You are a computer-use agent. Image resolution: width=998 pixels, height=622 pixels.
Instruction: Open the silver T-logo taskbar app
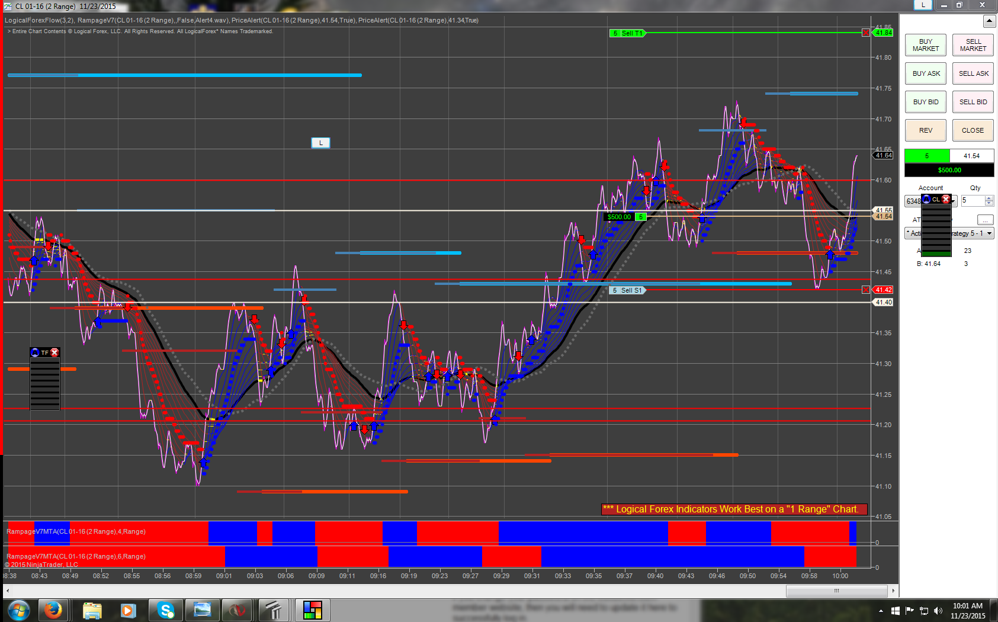(x=273, y=610)
